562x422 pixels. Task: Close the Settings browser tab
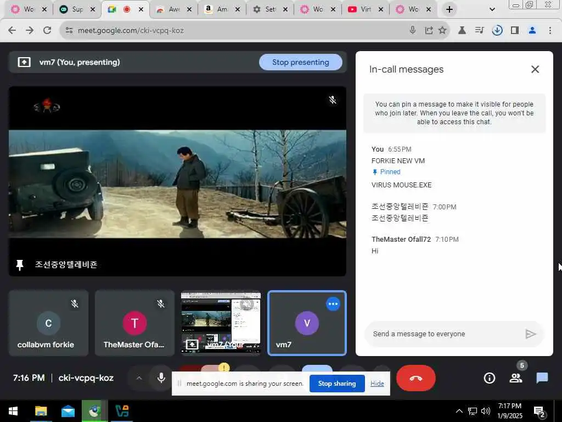point(285,9)
